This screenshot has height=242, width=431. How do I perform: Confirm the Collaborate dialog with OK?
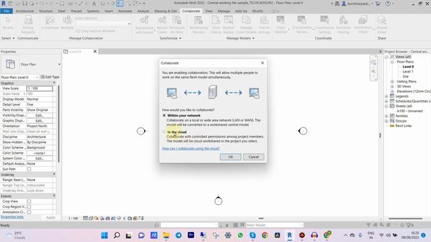click(230, 157)
